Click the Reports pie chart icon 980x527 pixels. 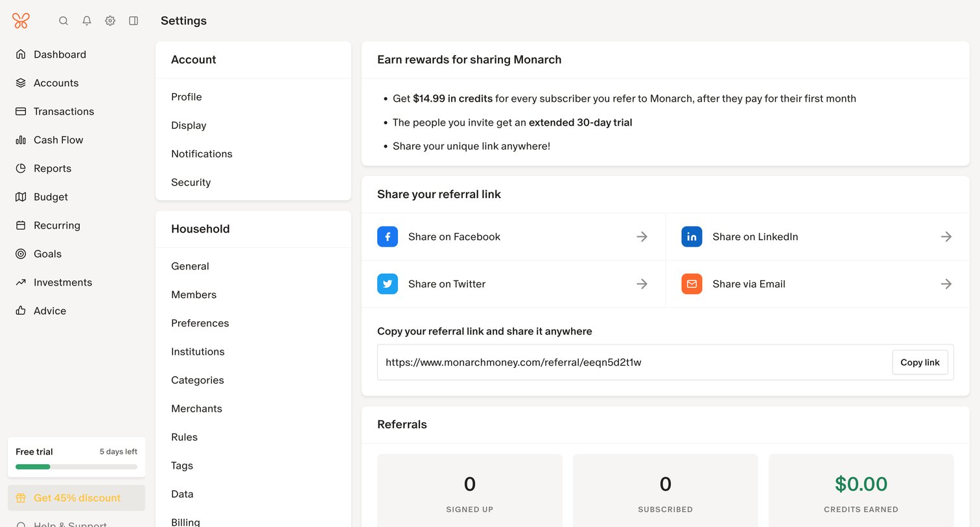[x=21, y=168]
